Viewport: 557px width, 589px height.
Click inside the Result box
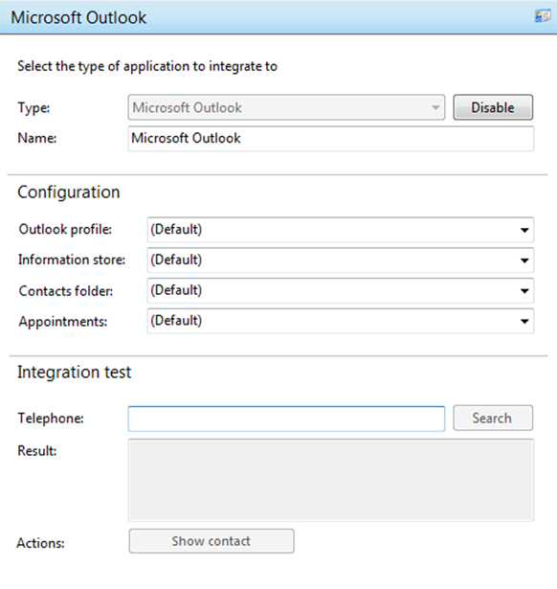tap(331, 480)
